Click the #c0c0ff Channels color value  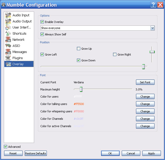pos(78,119)
